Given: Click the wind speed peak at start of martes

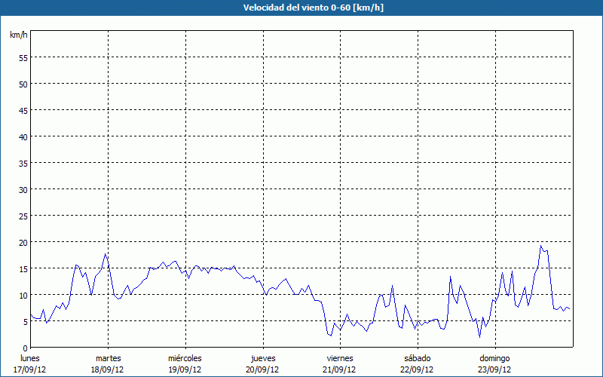Looking at the screenshot, I should 106,254.
